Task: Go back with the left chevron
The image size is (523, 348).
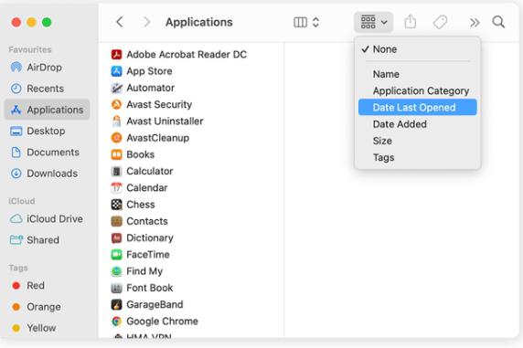Action: (120, 22)
